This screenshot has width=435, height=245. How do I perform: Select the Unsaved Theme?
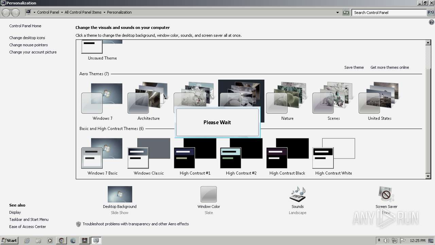[x=102, y=50]
